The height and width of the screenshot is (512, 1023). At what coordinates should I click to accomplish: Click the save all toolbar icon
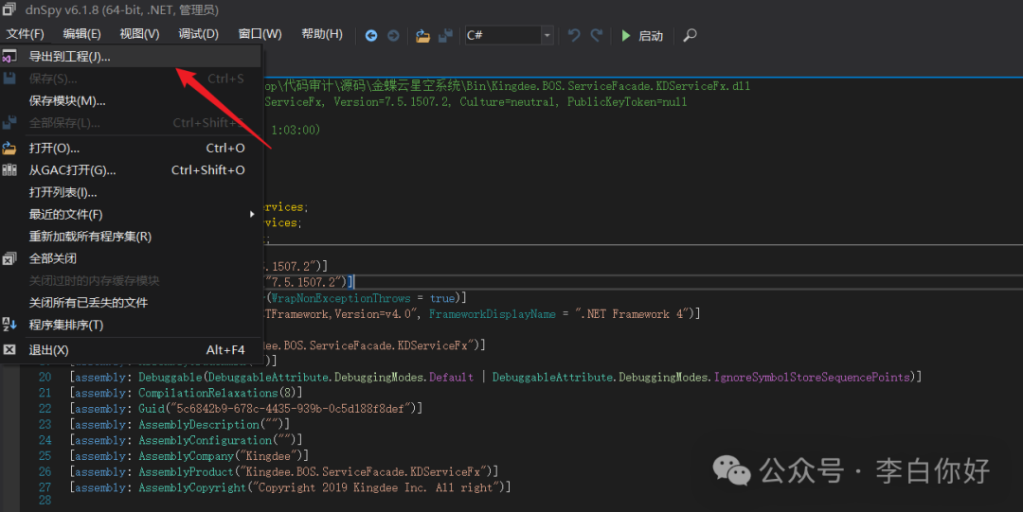445,35
